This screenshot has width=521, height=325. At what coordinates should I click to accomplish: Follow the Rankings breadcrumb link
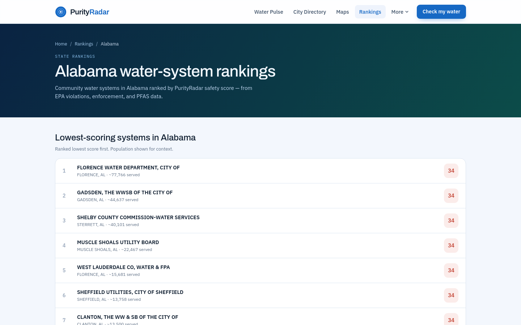click(x=84, y=44)
